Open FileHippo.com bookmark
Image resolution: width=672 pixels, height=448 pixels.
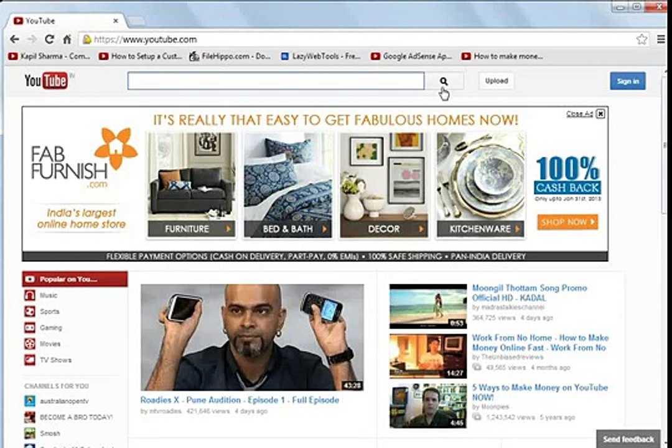coord(230,56)
